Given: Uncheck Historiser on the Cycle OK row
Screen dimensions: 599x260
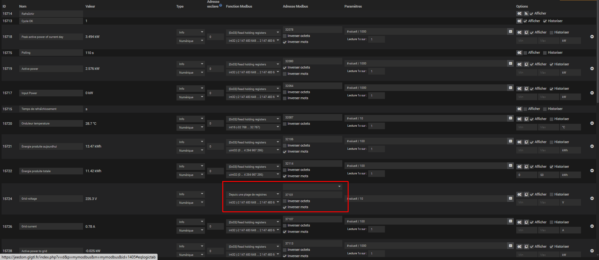Looking at the screenshot, I should point(545,21).
